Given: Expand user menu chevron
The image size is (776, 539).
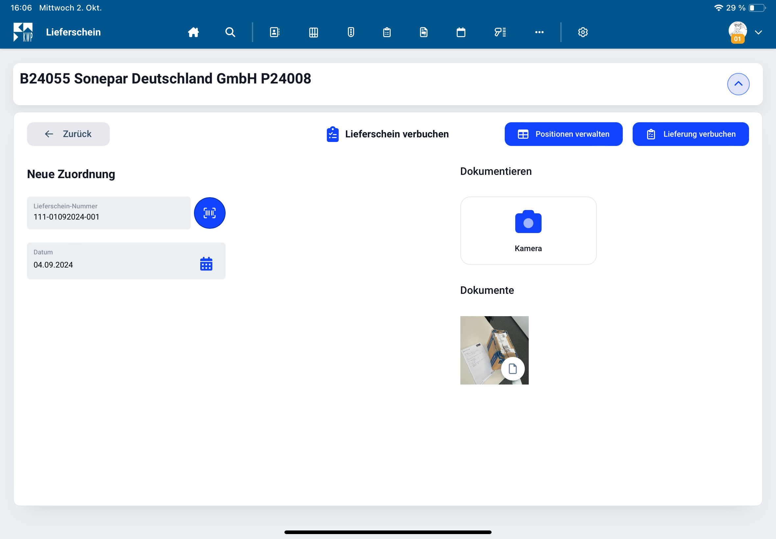Looking at the screenshot, I should pos(758,33).
